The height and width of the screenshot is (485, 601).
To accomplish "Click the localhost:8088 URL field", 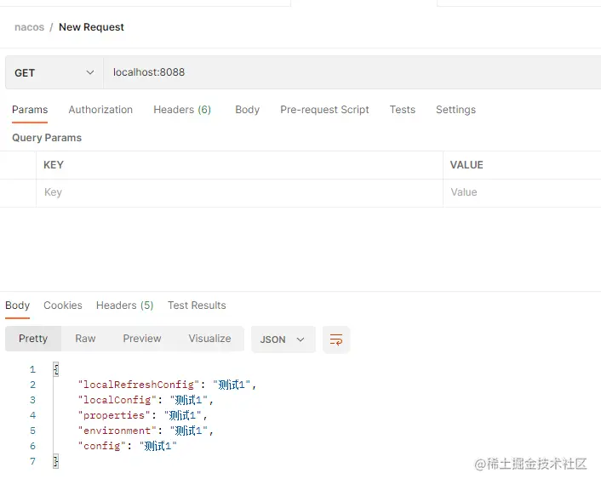I will click(x=341, y=72).
